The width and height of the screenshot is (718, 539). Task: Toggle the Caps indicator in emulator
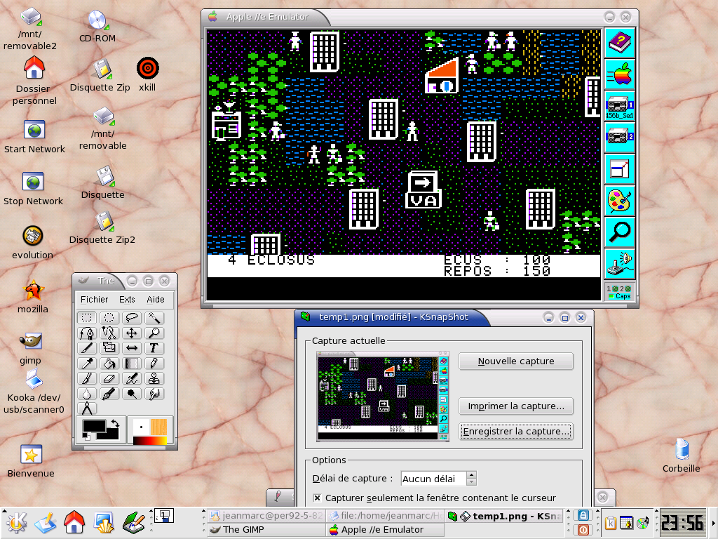(x=620, y=296)
